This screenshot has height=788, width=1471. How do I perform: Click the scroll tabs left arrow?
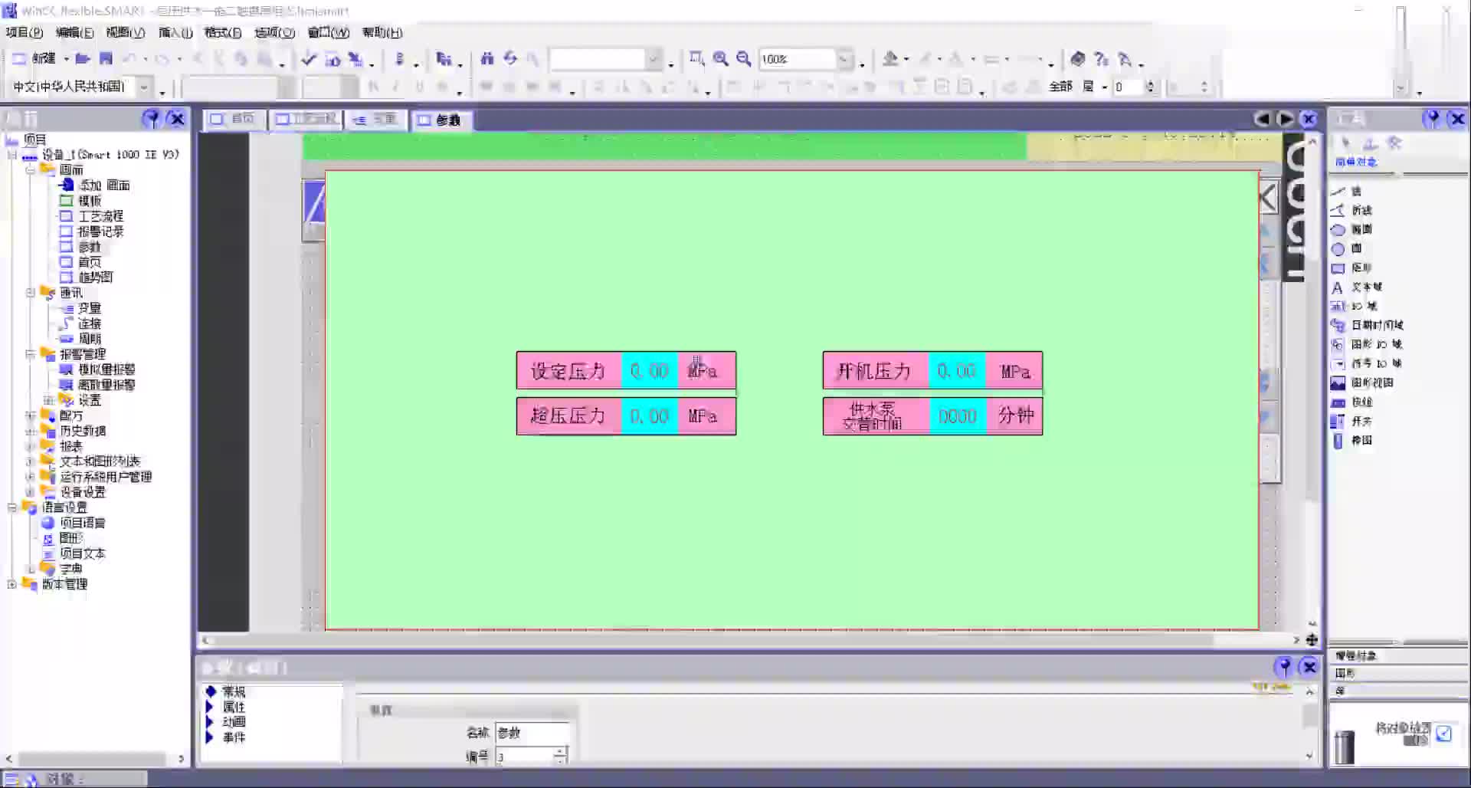click(1262, 119)
